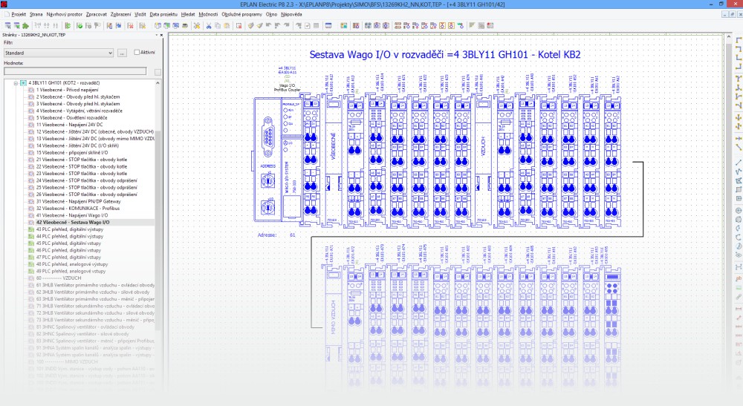This screenshot has width=743, height=406.
Task: Click the olive flag icon near toolbar end
Action: (x=472, y=25)
